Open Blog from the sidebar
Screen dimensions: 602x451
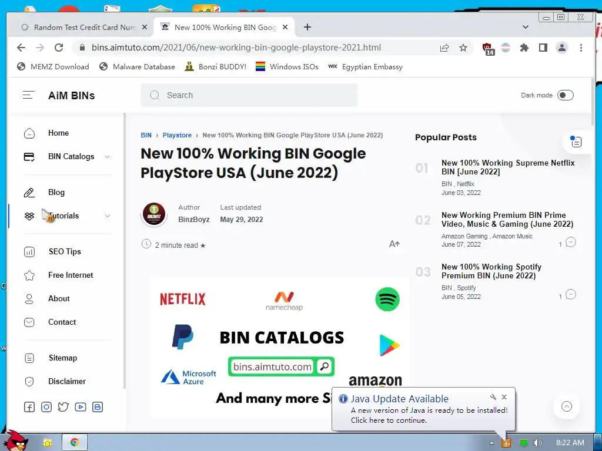(x=56, y=192)
